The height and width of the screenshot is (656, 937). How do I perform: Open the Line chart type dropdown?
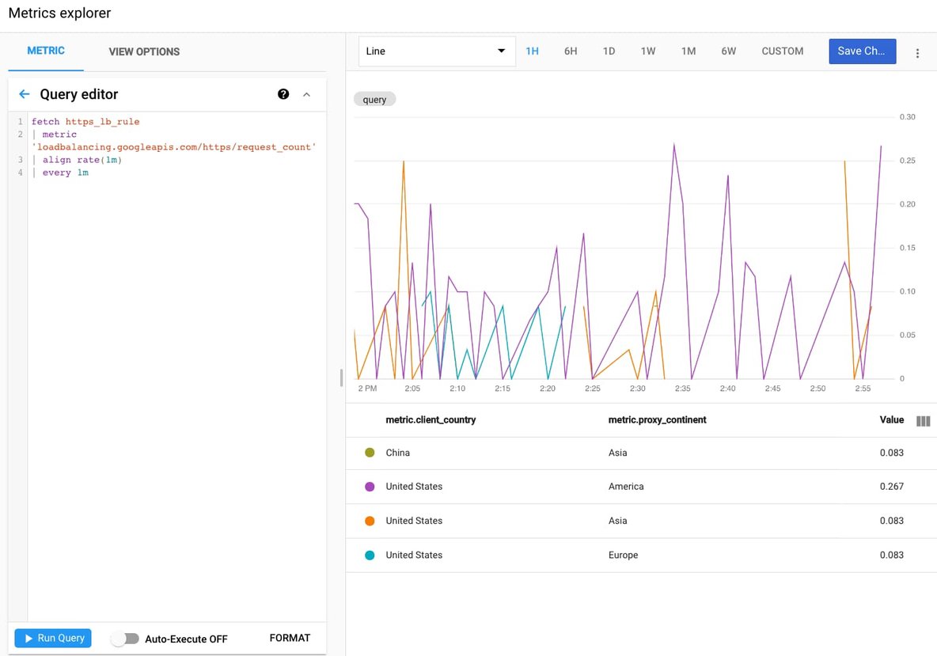click(436, 50)
